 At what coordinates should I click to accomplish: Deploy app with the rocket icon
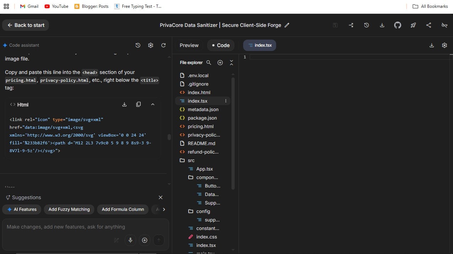coord(413,25)
